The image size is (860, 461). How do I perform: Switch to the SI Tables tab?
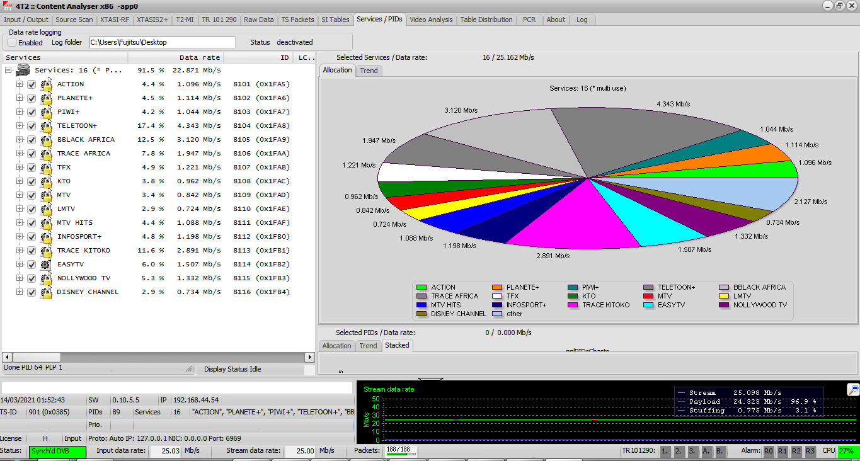[335, 20]
